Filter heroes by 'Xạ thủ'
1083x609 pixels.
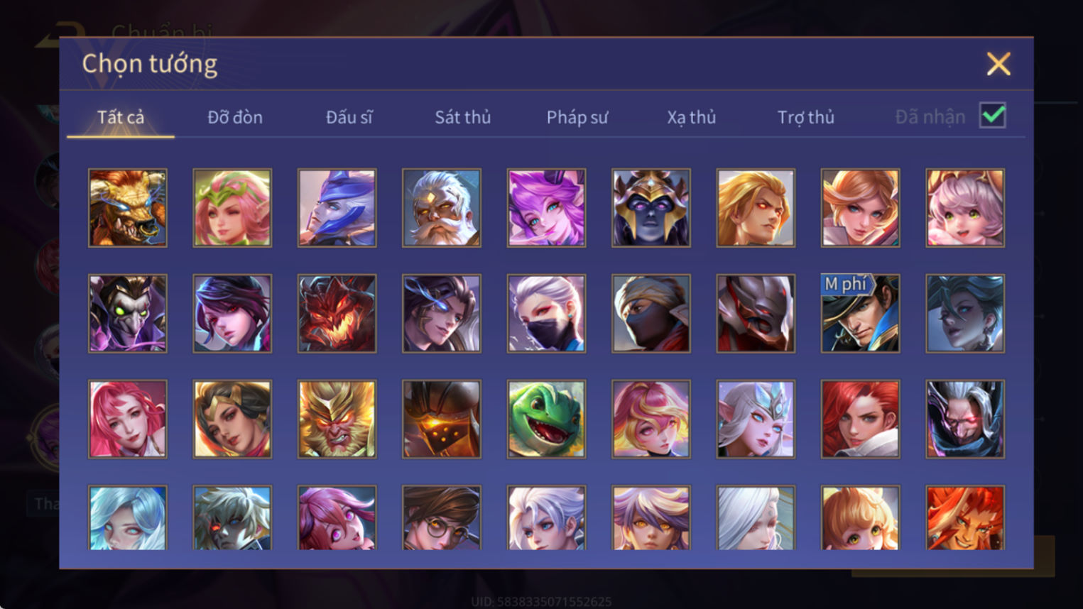[692, 117]
